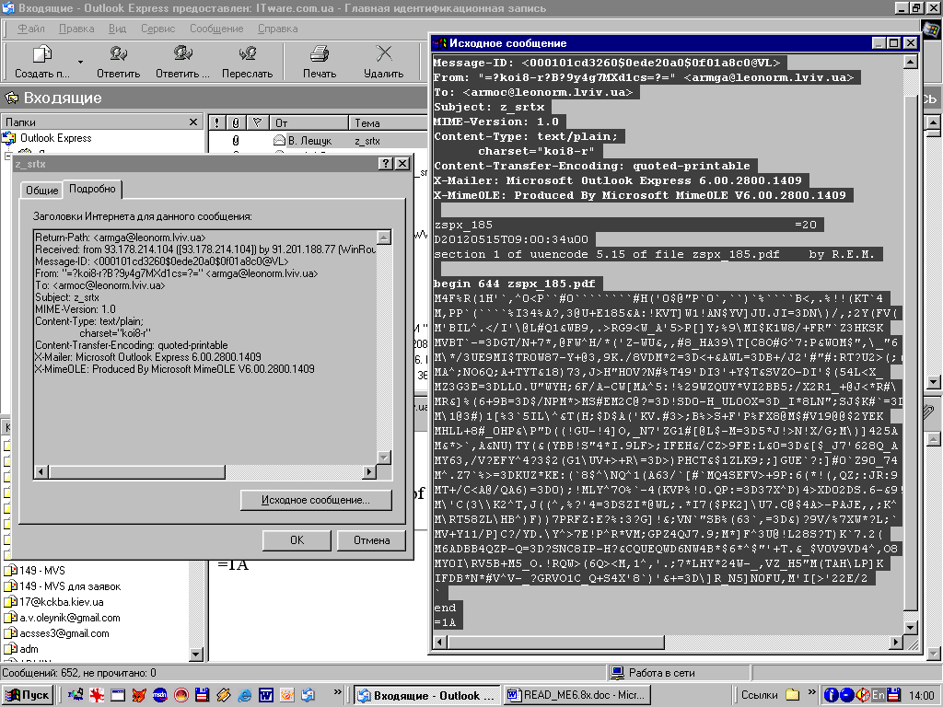This screenshot has height=707, width=943.
Task: Open the Сервис menu
Action: tap(158, 29)
